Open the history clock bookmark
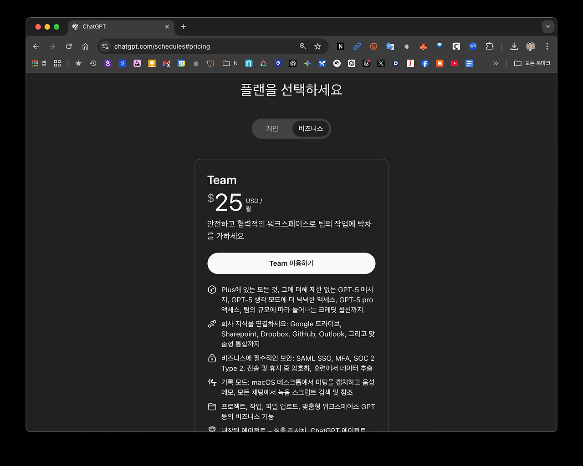 [x=93, y=64]
